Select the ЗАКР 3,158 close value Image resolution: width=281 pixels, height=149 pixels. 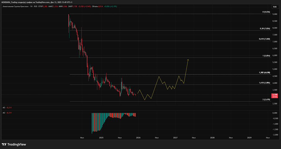72,6
